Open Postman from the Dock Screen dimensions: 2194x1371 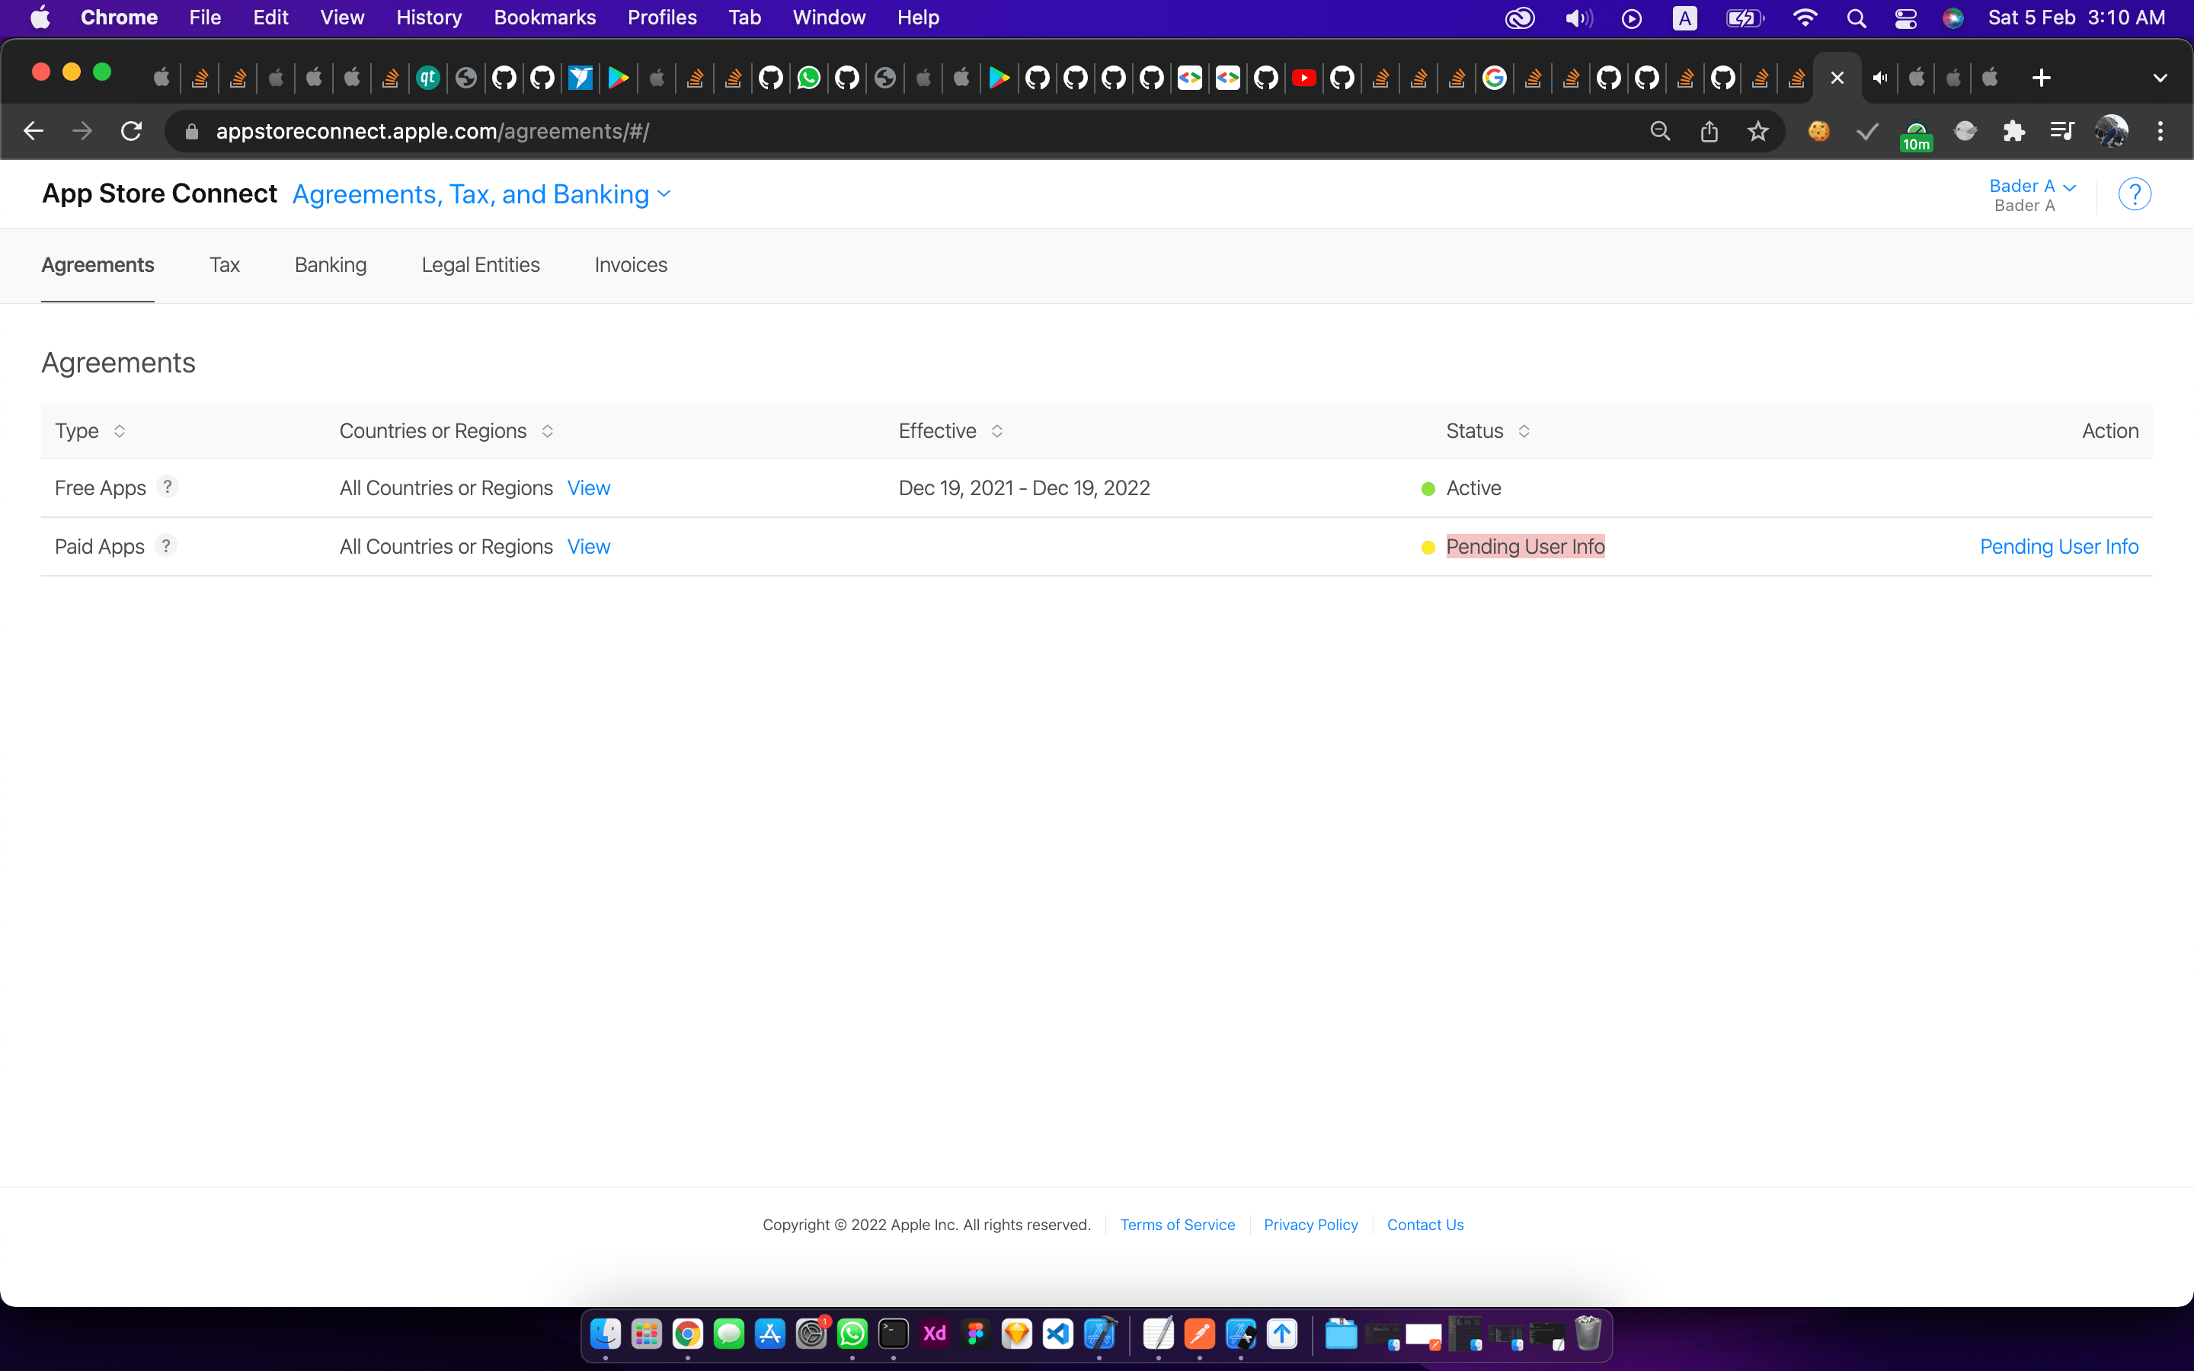(x=1199, y=1333)
